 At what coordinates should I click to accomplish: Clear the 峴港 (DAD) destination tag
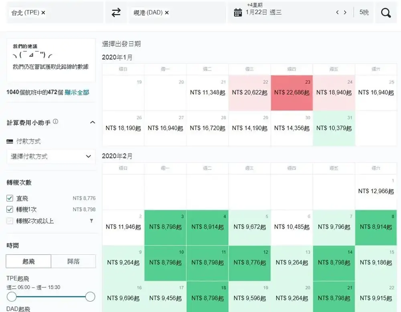[167, 13]
